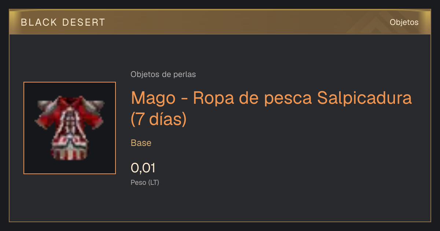Click the word 'Salpicadura' in the item name
This screenshot has height=231, width=440.
[364, 98]
